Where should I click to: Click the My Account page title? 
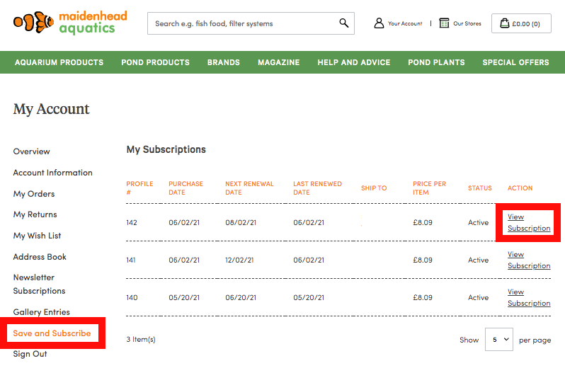(x=51, y=109)
